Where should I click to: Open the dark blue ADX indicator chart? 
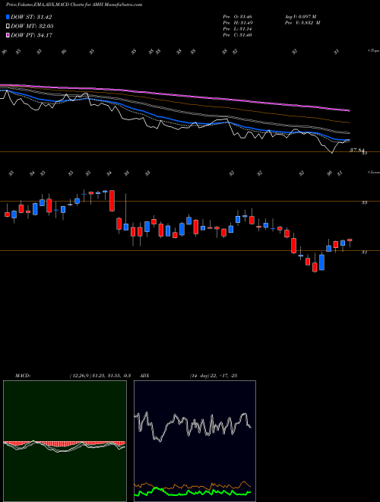point(195,441)
